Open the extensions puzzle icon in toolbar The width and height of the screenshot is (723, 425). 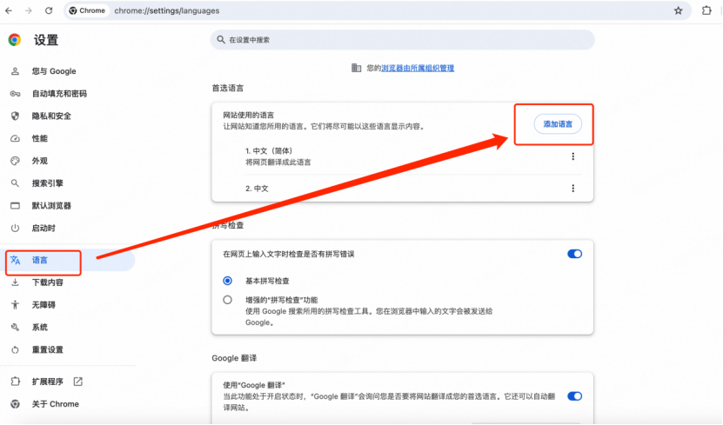click(x=706, y=10)
